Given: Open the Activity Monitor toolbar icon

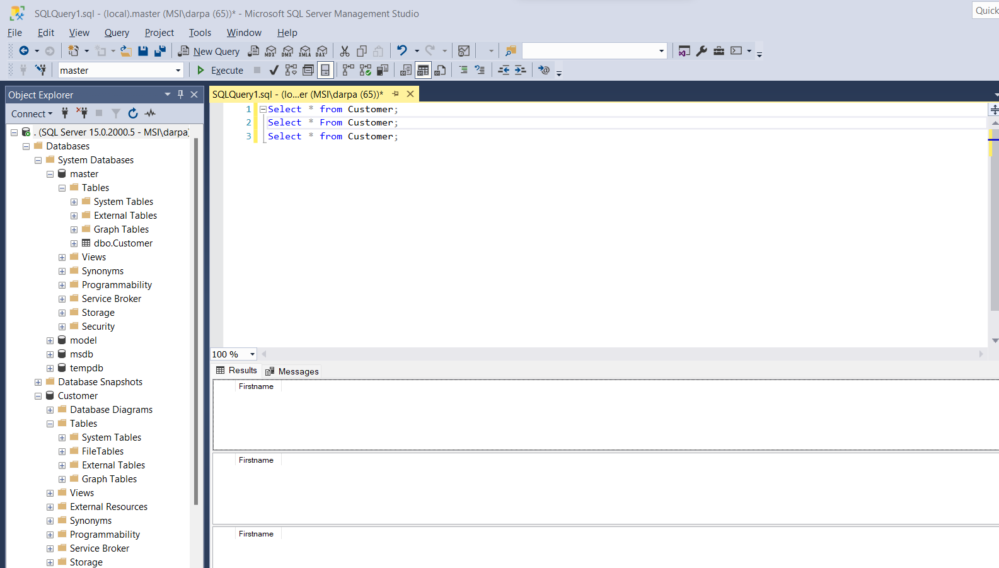Looking at the screenshot, I should (464, 51).
